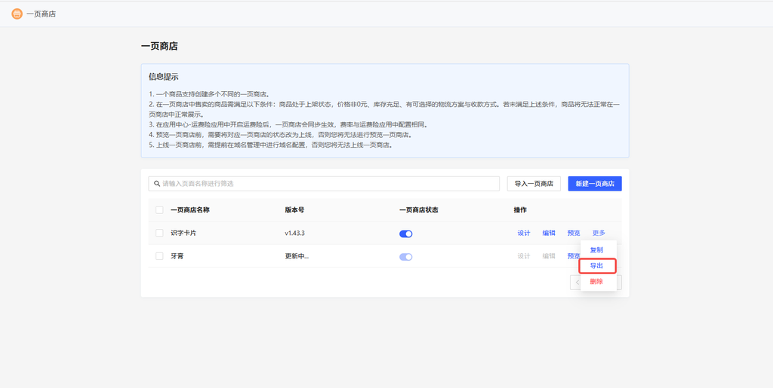The image size is (773, 388).
Task: Click 删除 in the dropdown menu
Action: click(x=596, y=282)
